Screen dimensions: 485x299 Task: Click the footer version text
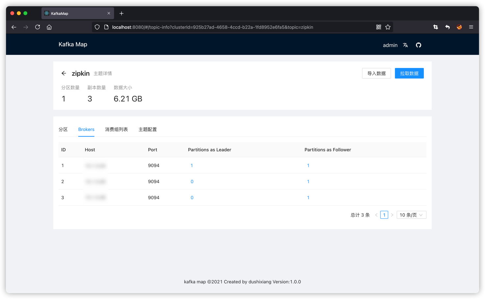pyautogui.click(x=242, y=282)
